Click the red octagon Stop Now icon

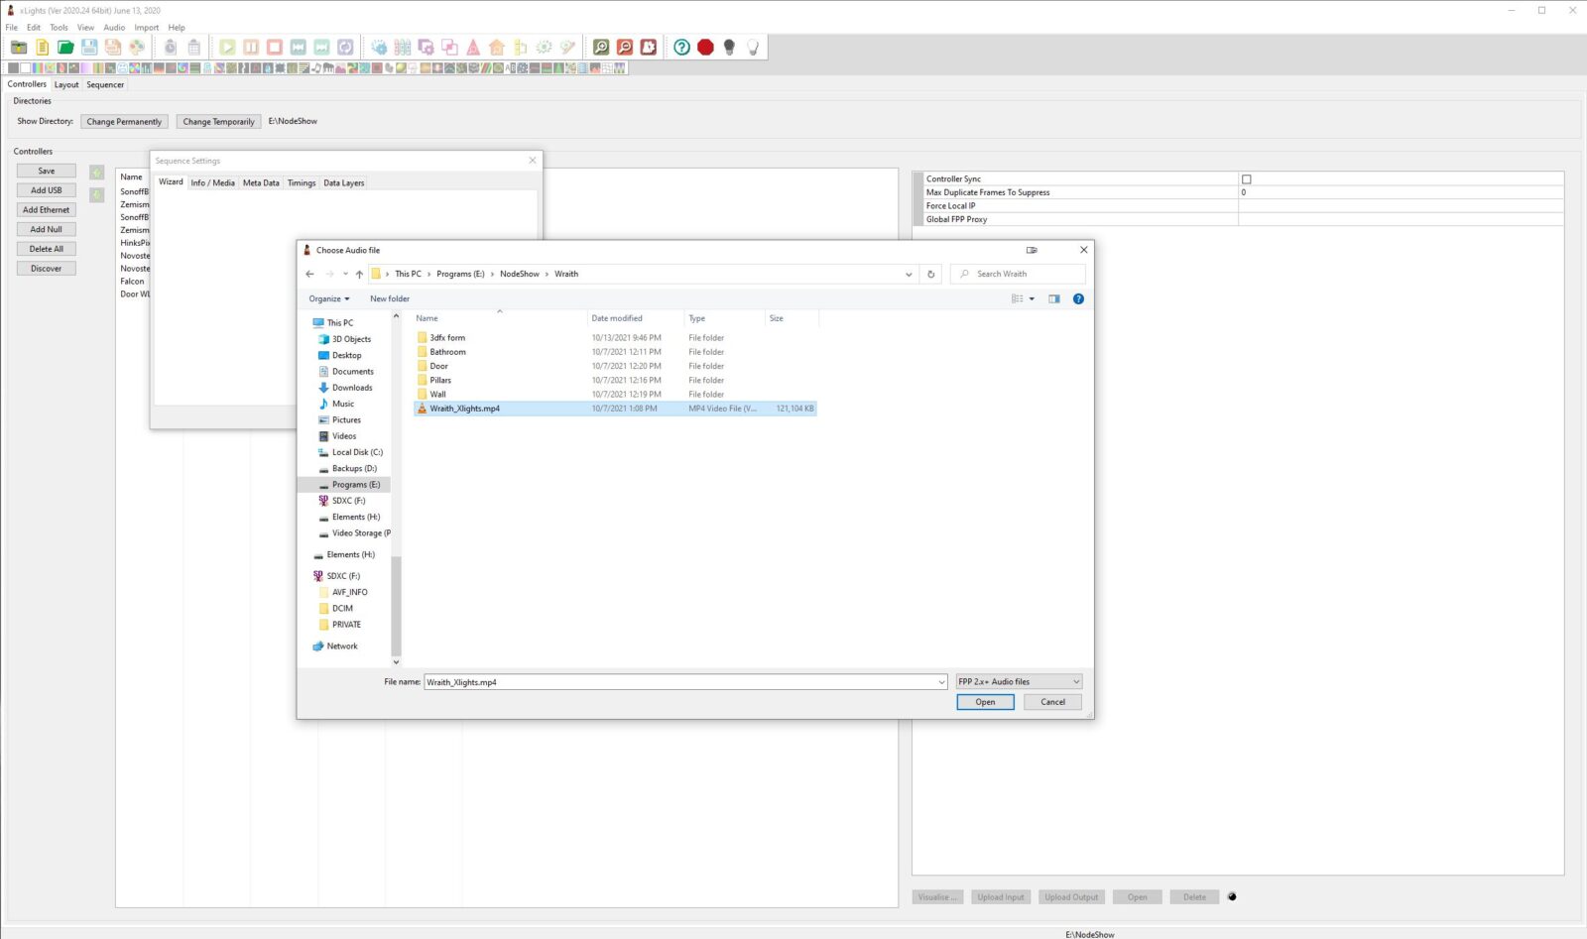tap(705, 47)
